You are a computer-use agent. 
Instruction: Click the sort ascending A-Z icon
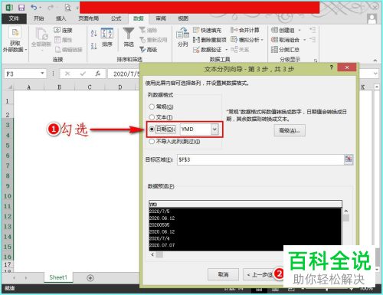94,33
